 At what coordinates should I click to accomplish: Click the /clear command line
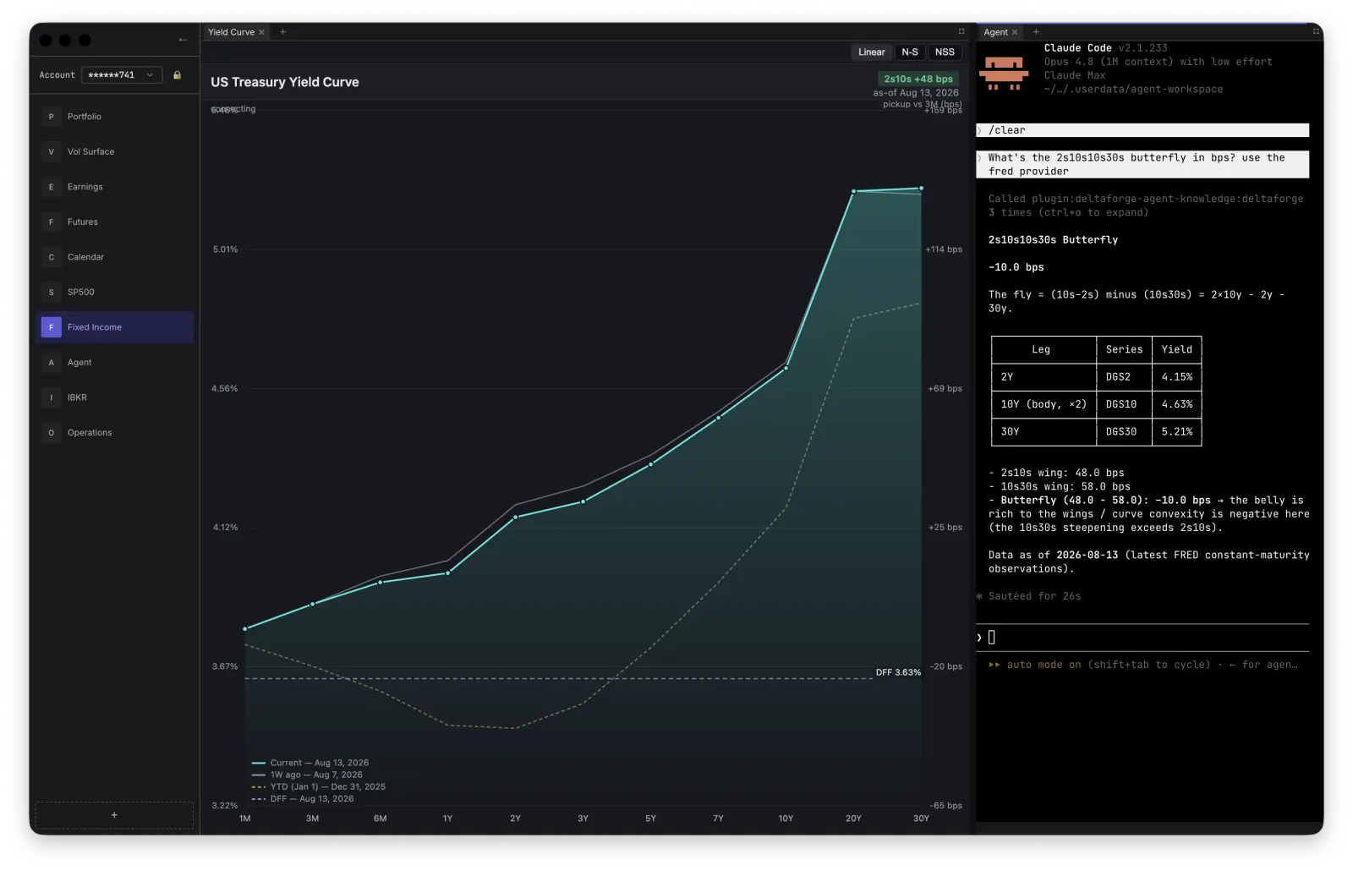[1142, 130]
